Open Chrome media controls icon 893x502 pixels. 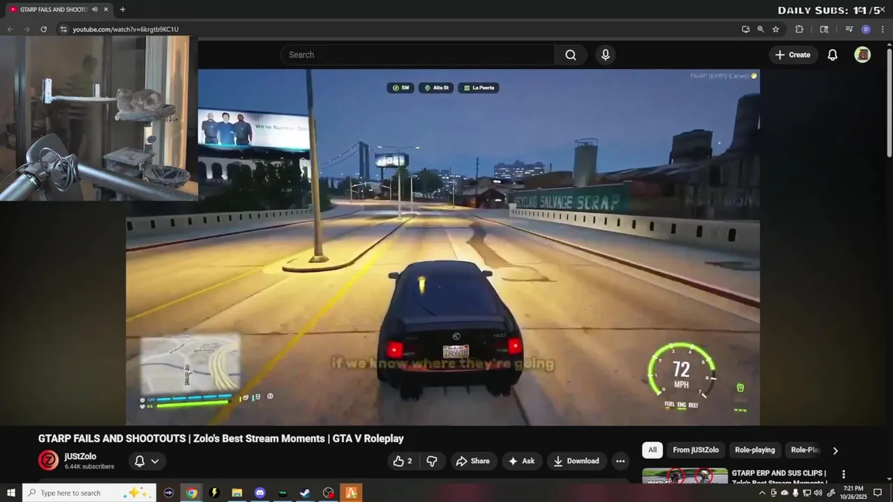(849, 29)
